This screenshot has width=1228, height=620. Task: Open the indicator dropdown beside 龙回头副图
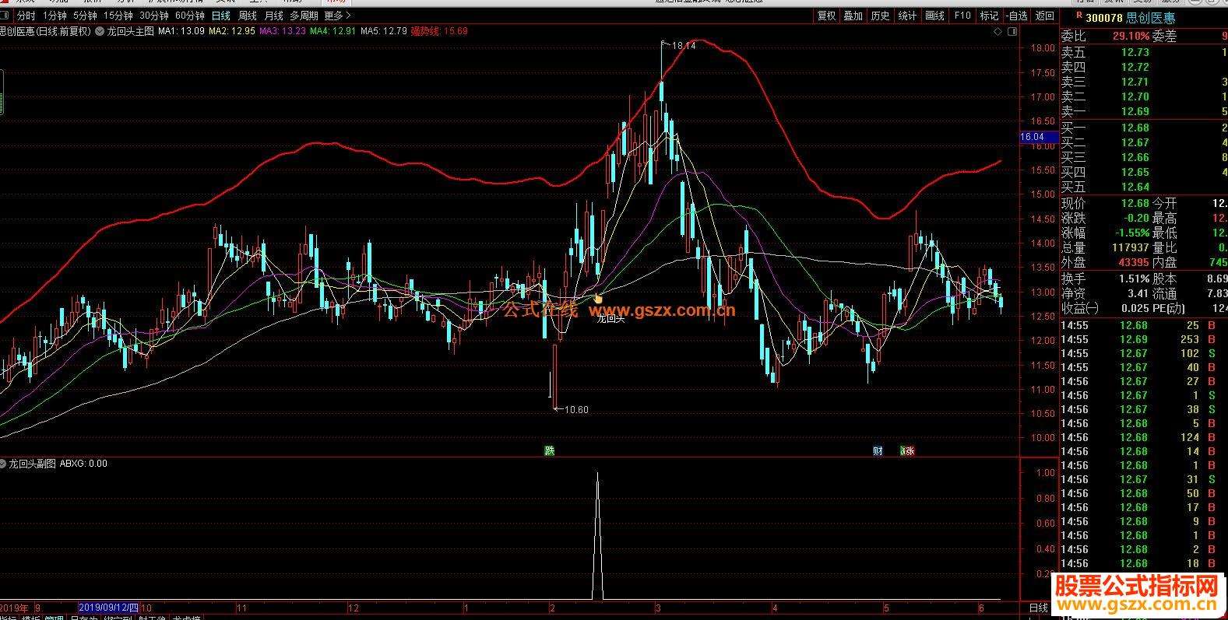pyautogui.click(x=4, y=464)
